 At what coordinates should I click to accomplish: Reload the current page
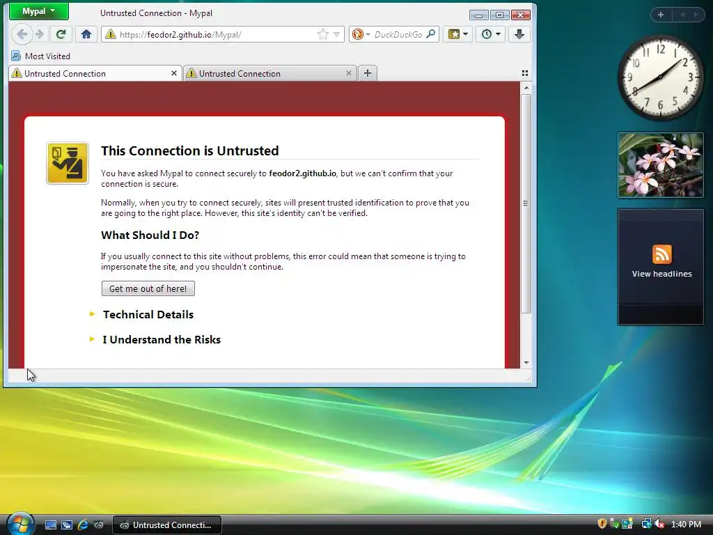61,34
